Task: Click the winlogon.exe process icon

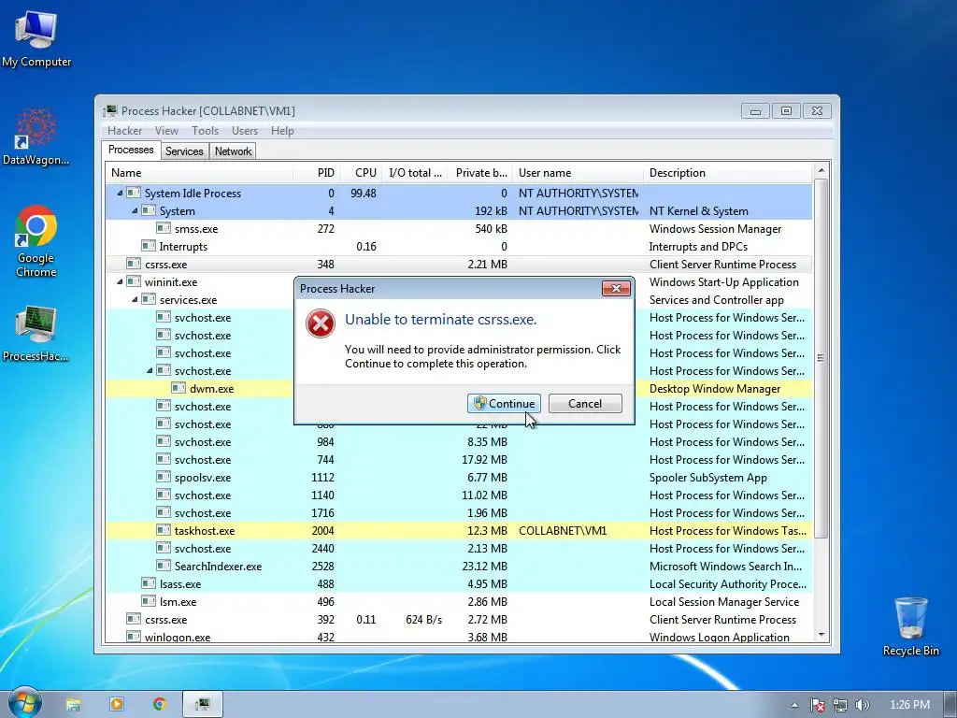Action: [x=134, y=636]
